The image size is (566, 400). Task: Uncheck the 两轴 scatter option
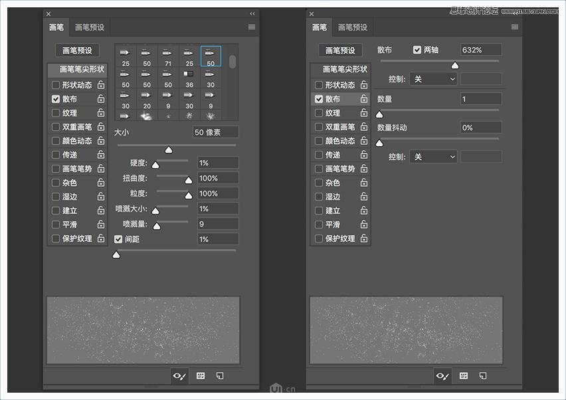[417, 49]
